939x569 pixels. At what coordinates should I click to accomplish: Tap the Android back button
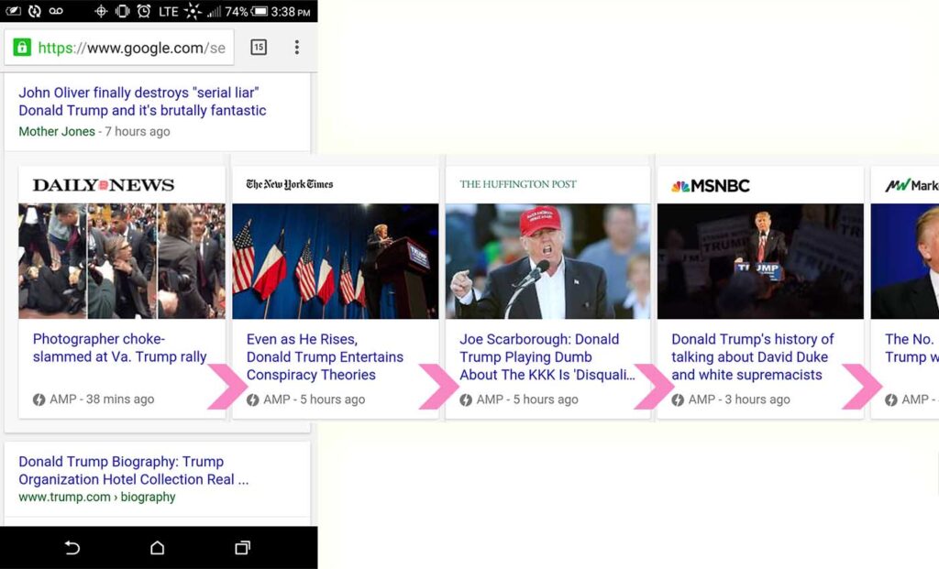pos(72,547)
